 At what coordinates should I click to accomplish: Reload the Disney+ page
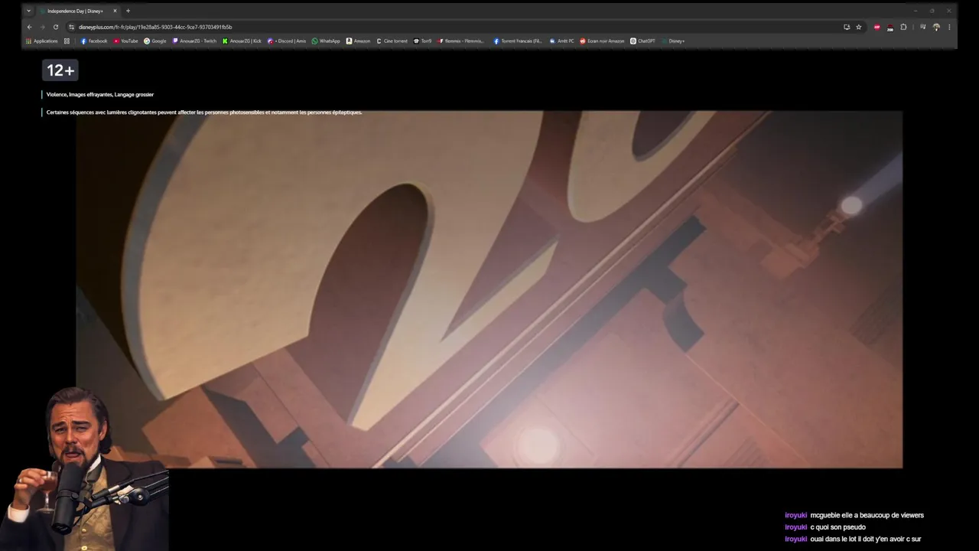point(55,27)
